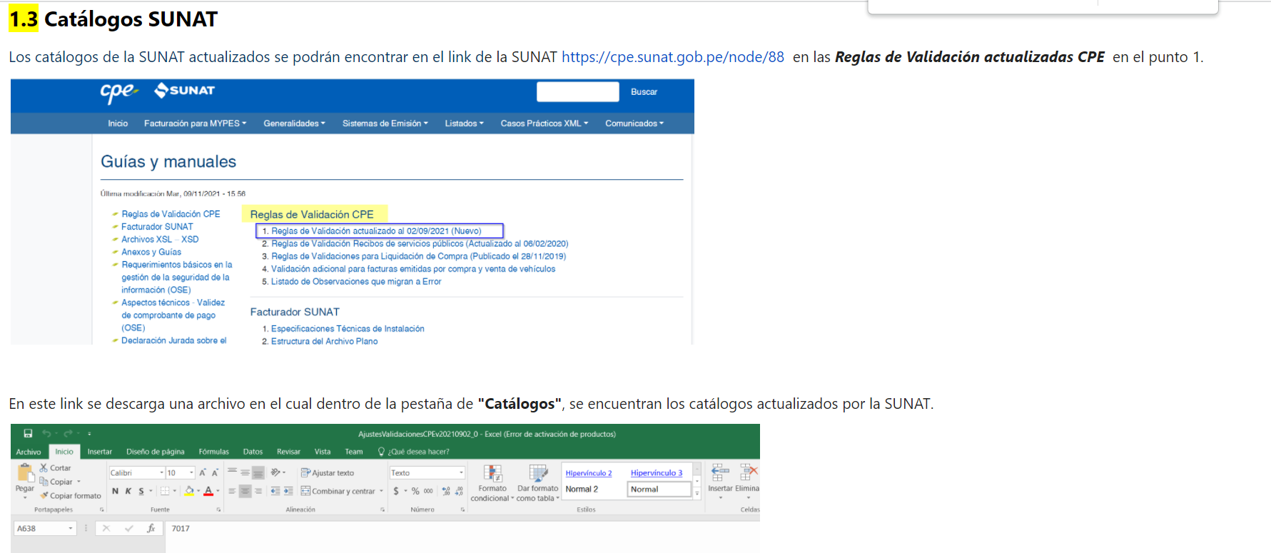Click the accounting format dollar sign icon
The width and height of the screenshot is (1271, 553).
pyautogui.click(x=396, y=491)
